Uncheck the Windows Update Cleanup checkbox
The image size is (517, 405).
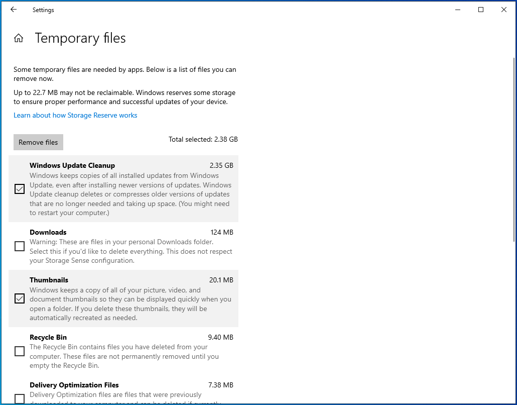[x=20, y=189]
